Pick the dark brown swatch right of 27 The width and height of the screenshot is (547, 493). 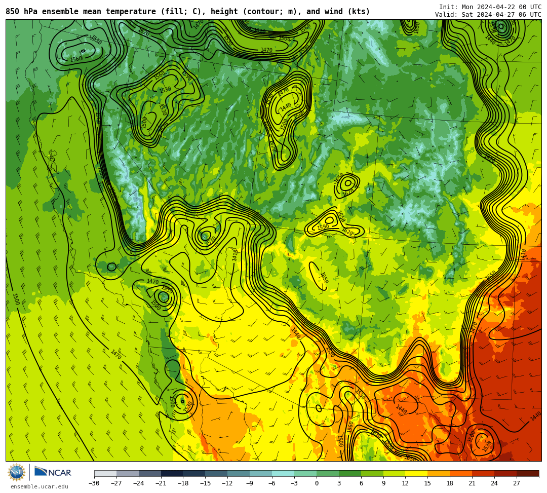[x=528, y=473]
